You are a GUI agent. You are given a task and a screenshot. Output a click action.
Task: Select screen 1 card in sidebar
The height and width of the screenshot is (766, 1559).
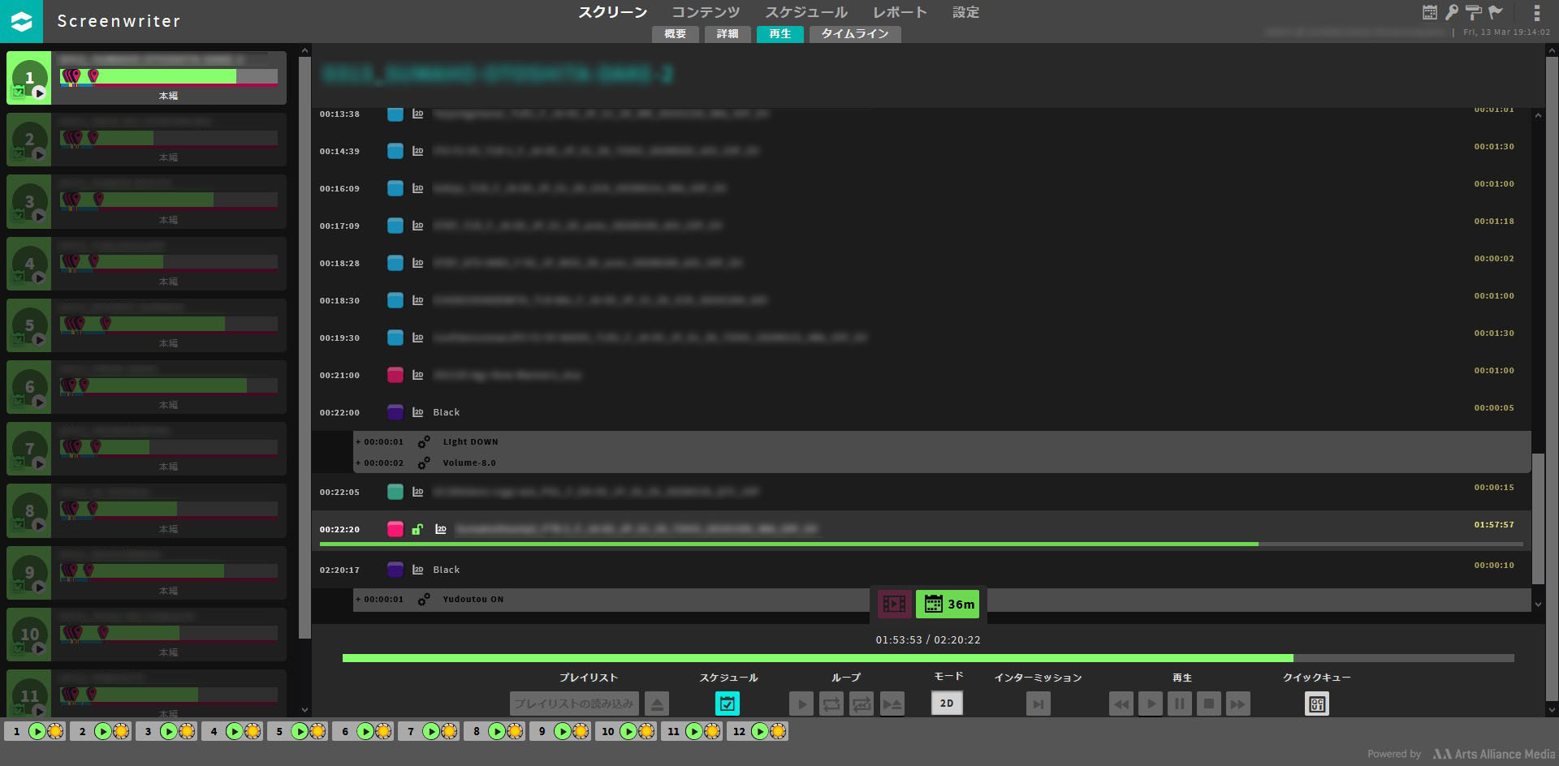tap(146, 78)
